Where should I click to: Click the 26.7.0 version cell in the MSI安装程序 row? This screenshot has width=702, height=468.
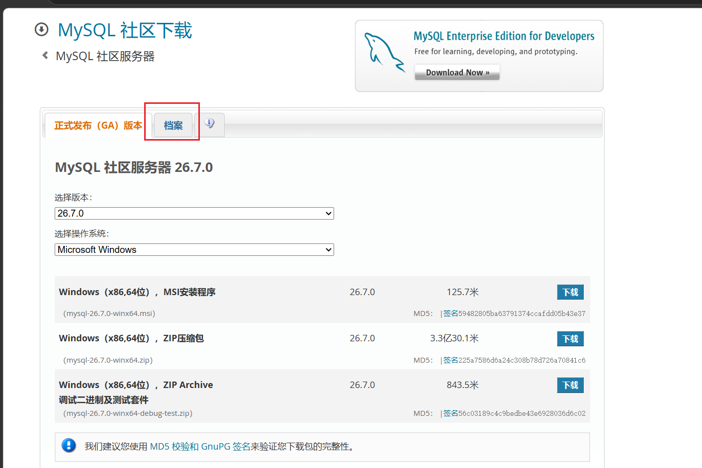pyautogui.click(x=362, y=292)
